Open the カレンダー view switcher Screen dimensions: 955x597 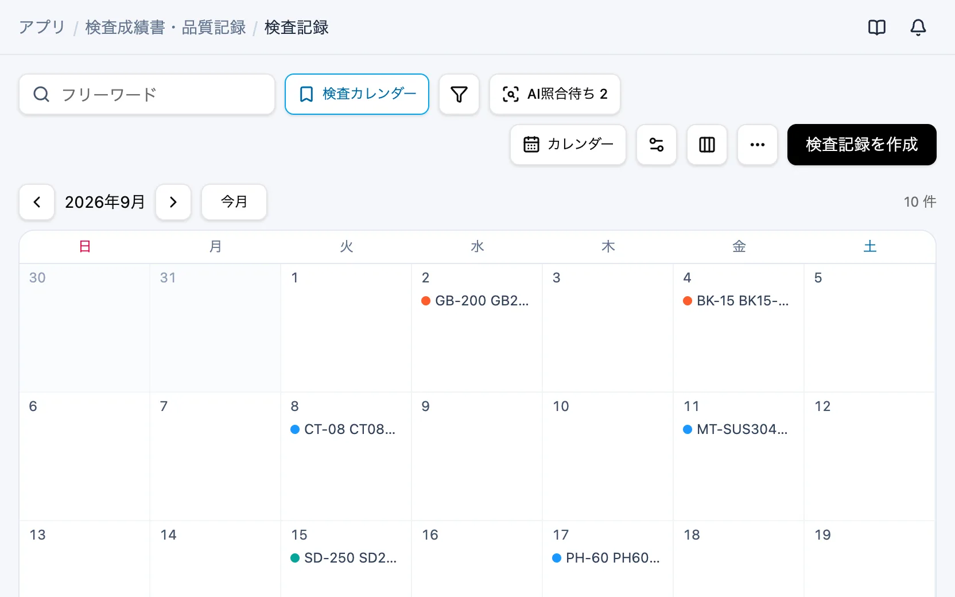(x=568, y=145)
